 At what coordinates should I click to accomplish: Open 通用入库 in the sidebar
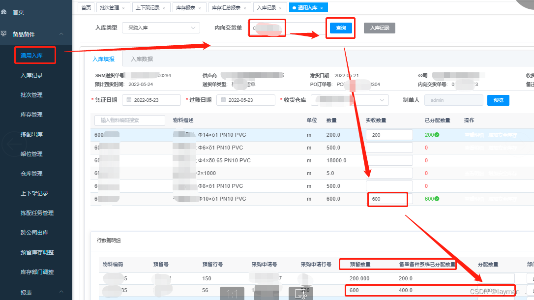31,56
